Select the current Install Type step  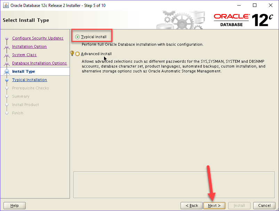tap(24, 71)
